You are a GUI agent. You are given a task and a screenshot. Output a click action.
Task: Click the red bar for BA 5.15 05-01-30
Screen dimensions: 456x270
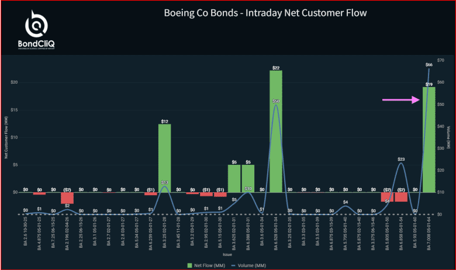click(220, 195)
